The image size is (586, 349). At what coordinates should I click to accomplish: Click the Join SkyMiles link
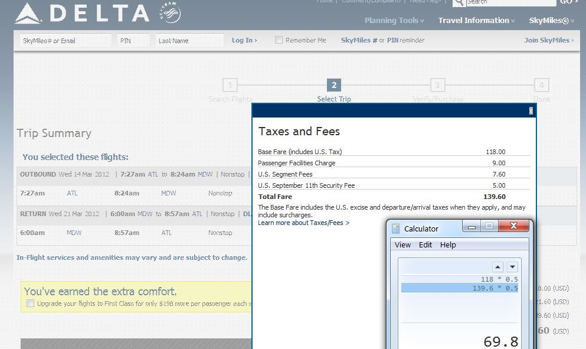pos(549,40)
